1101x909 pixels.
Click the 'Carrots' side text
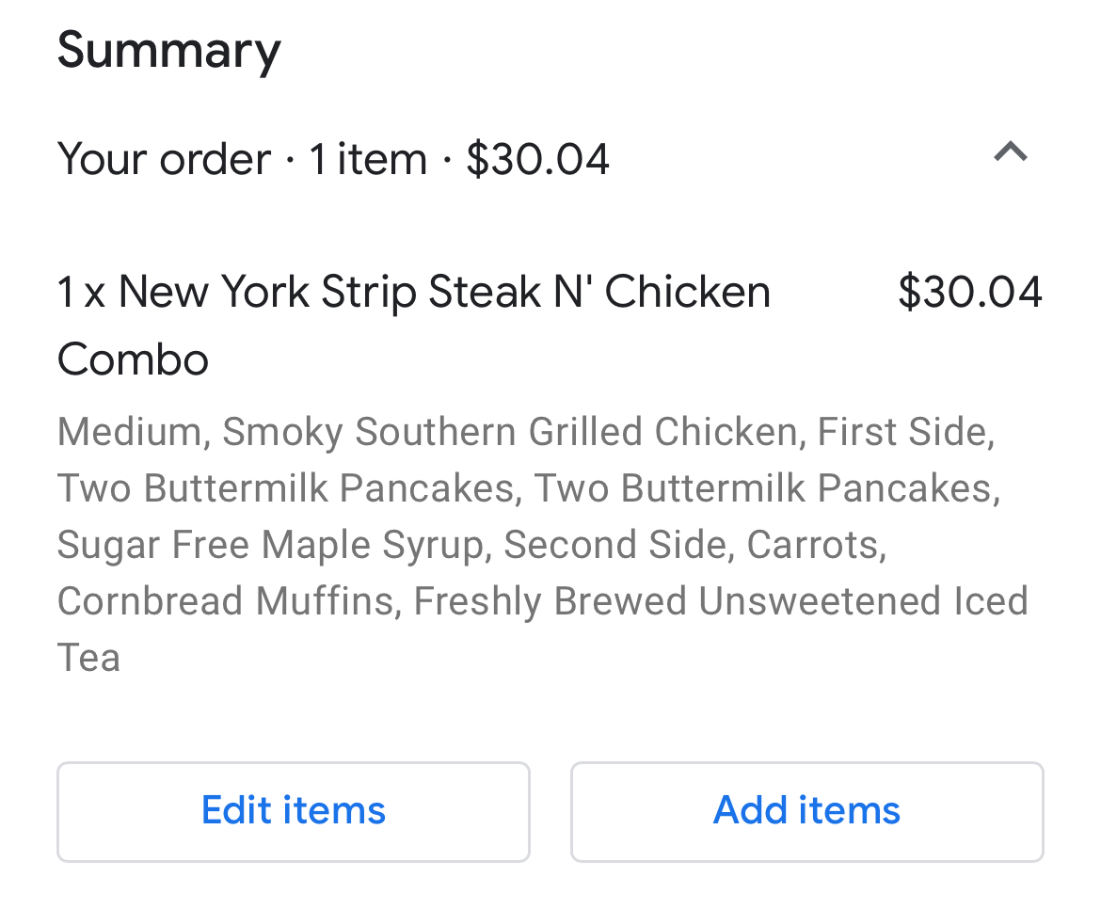(812, 545)
